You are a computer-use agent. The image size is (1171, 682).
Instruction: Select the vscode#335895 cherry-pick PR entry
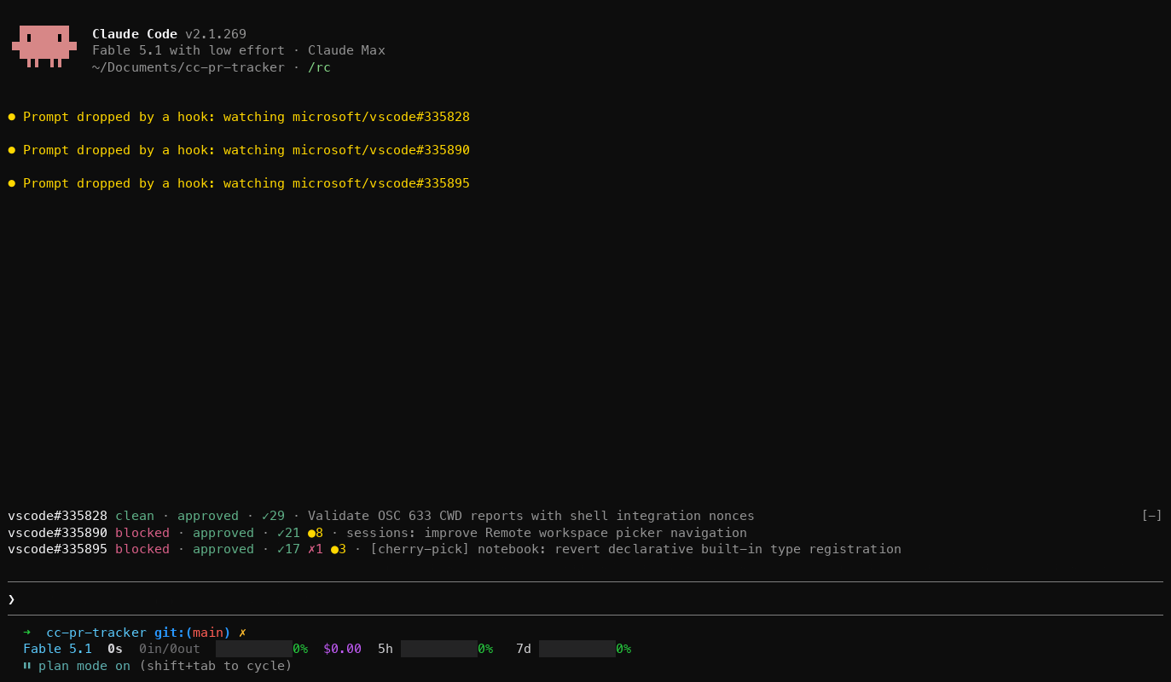455,549
